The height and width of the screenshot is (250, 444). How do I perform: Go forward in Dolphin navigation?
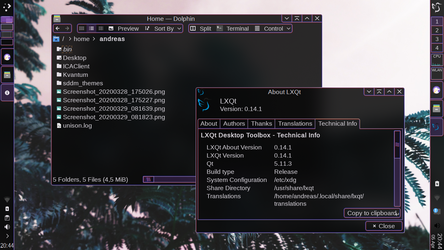coord(67,28)
